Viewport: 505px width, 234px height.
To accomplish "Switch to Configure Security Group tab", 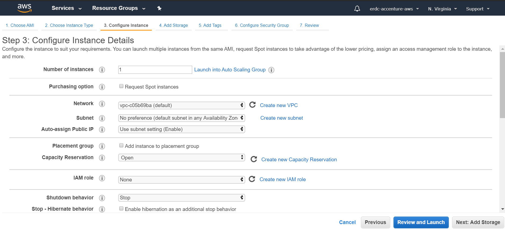I will tap(262, 25).
